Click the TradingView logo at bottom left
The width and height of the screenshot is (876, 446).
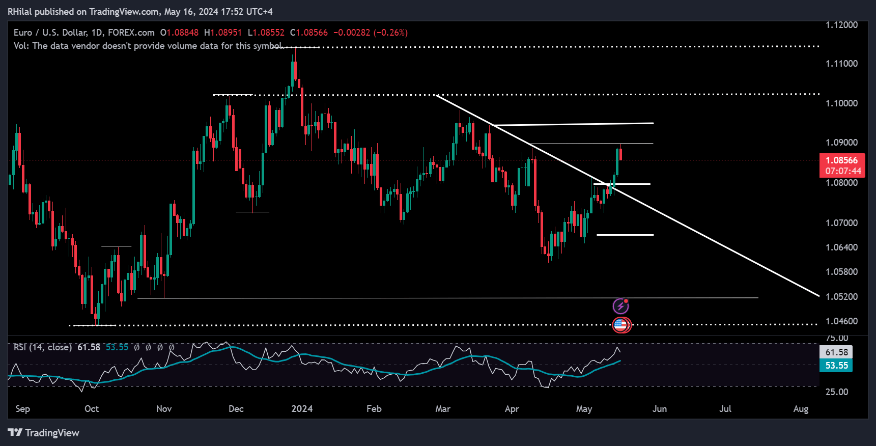[44, 433]
